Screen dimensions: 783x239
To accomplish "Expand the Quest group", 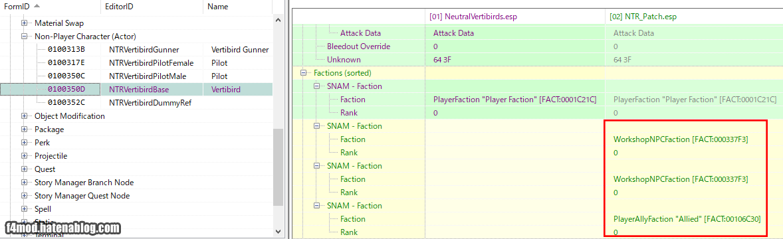I will 24,169.
